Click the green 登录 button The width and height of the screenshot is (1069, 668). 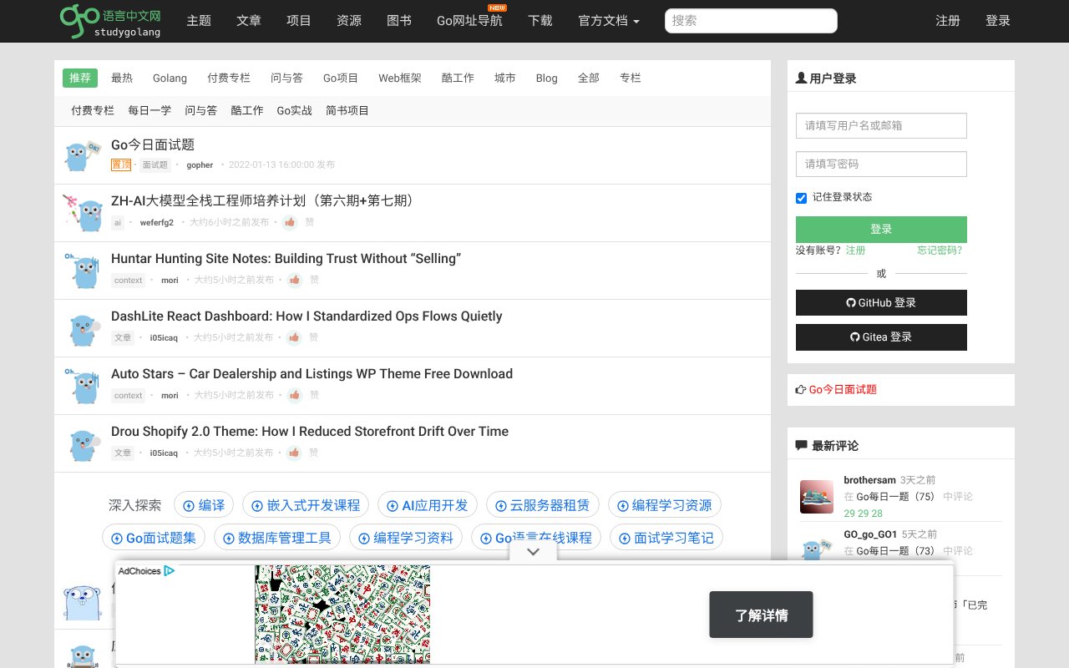(881, 229)
